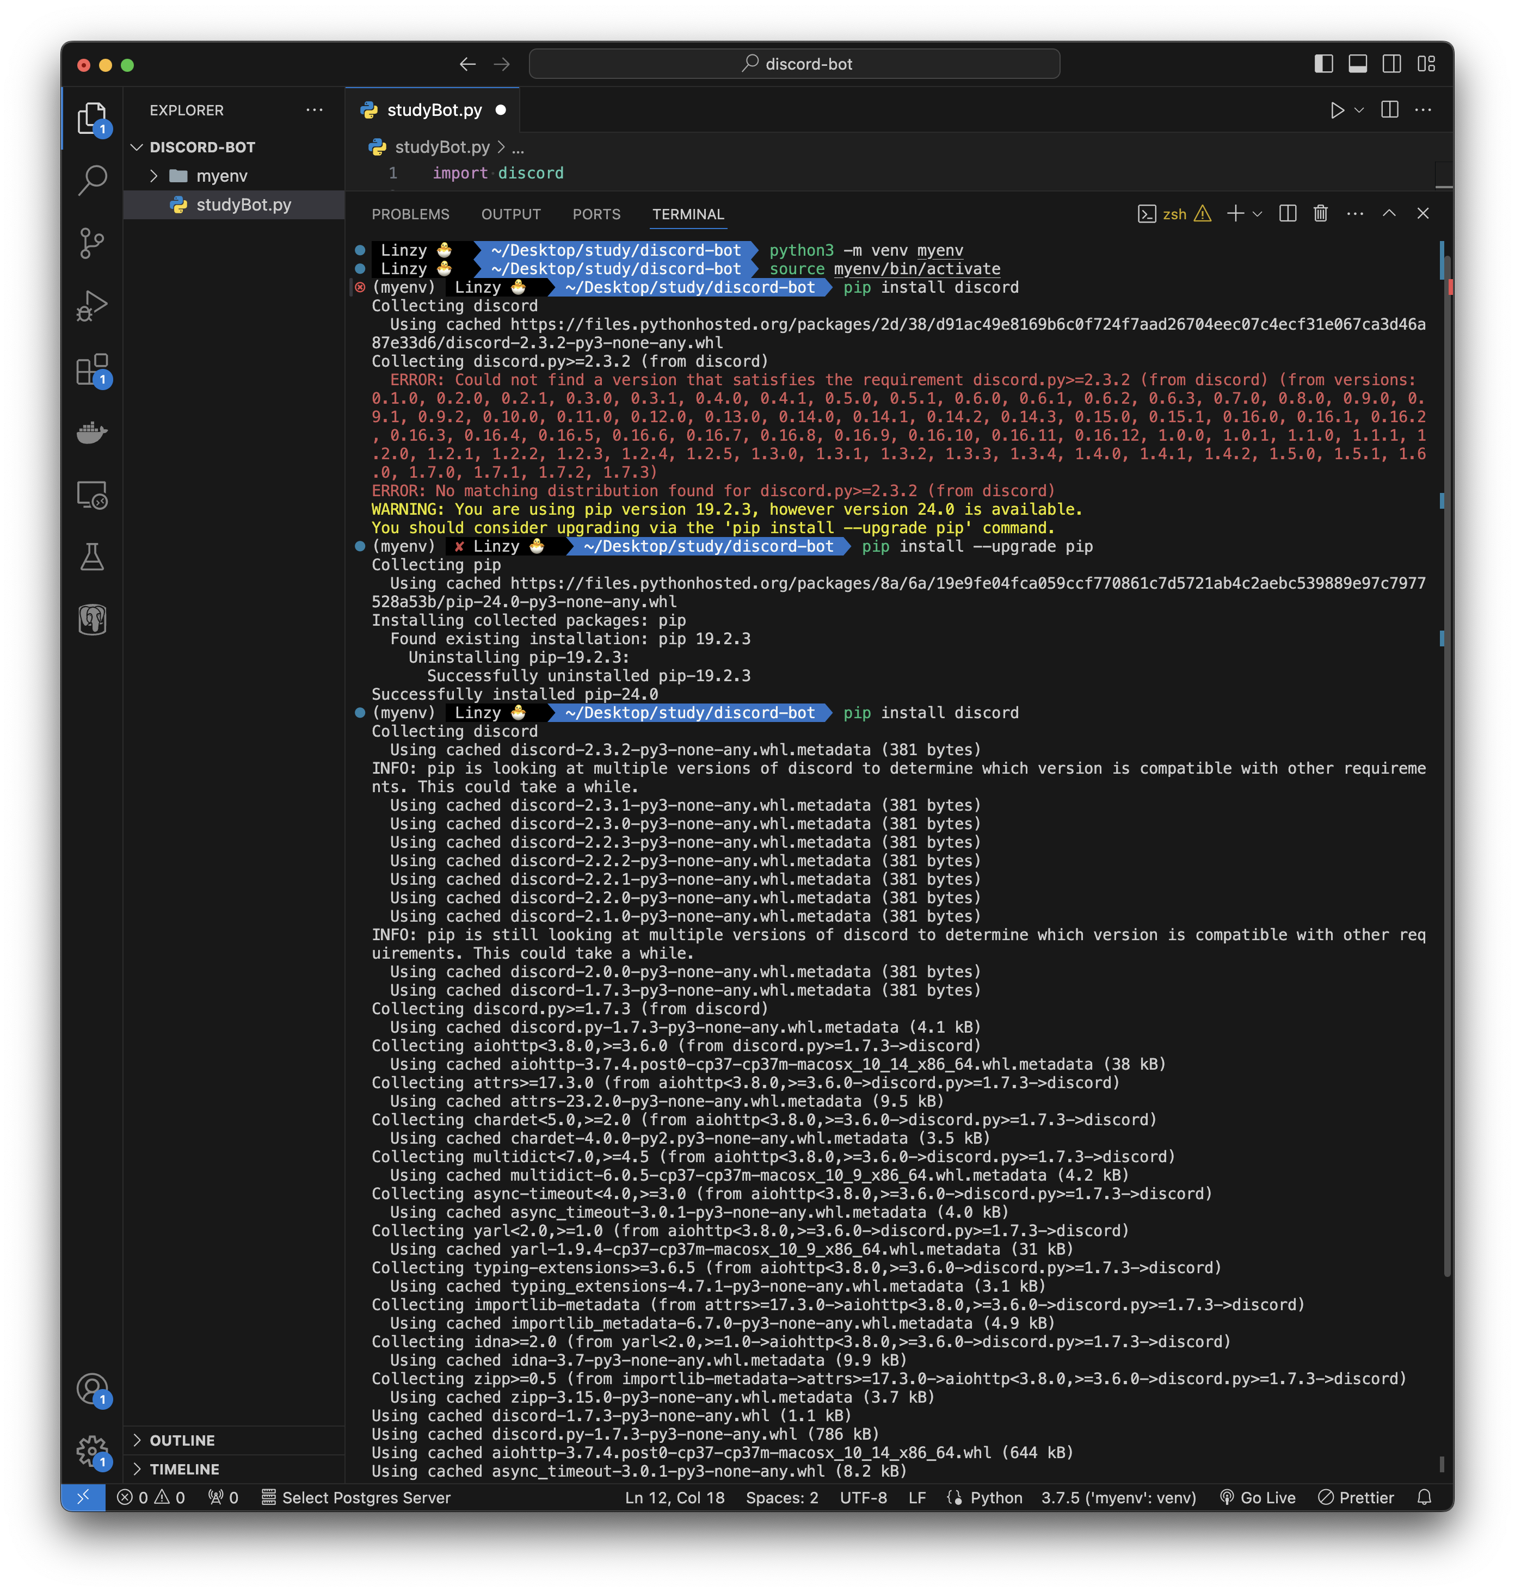Close the terminal panel

point(1423,213)
